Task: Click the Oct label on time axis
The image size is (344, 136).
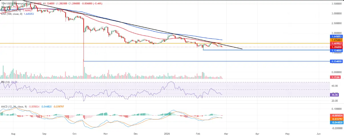Action: point(75,133)
